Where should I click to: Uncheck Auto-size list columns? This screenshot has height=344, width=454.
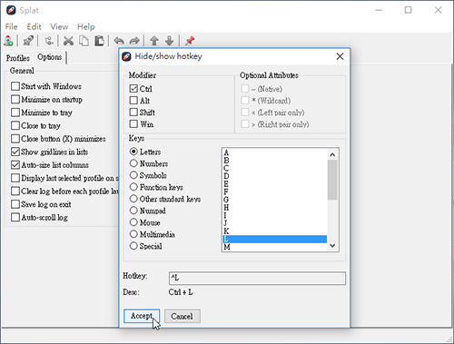point(15,165)
